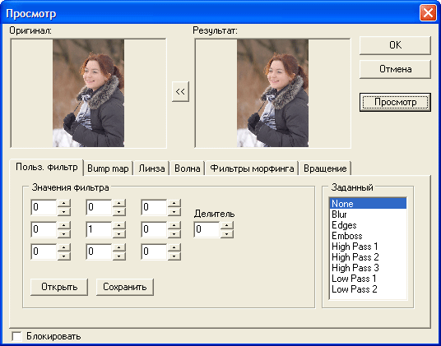Select the Польз. фильтр tab

(x=46, y=167)
